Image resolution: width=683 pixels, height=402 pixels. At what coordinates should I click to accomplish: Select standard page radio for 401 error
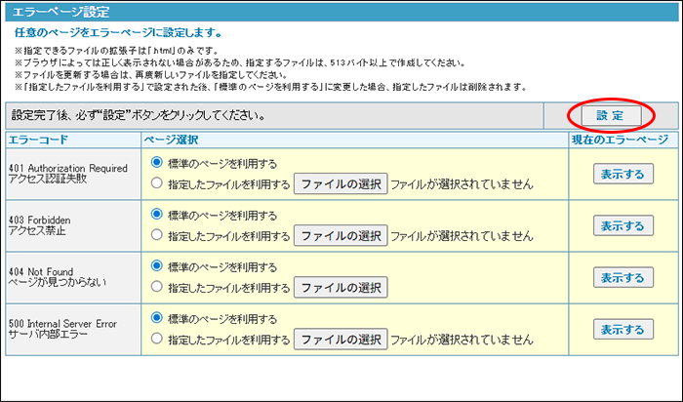(x=157, y=163)
